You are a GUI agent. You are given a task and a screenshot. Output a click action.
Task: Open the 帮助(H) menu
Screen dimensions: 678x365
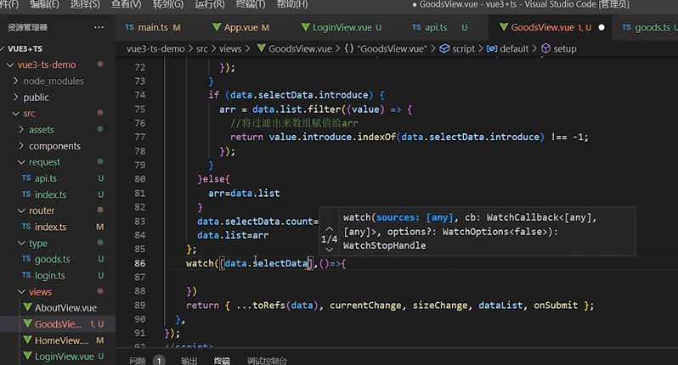point(292,4)
